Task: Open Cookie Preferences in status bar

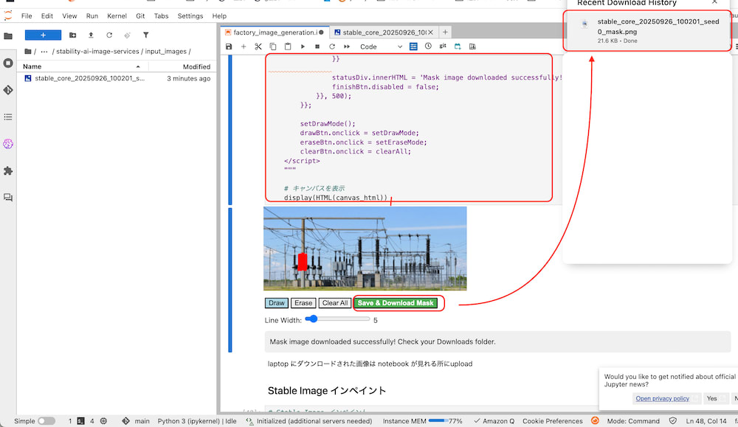Action: pyautogui.click(x=552, y=421)
